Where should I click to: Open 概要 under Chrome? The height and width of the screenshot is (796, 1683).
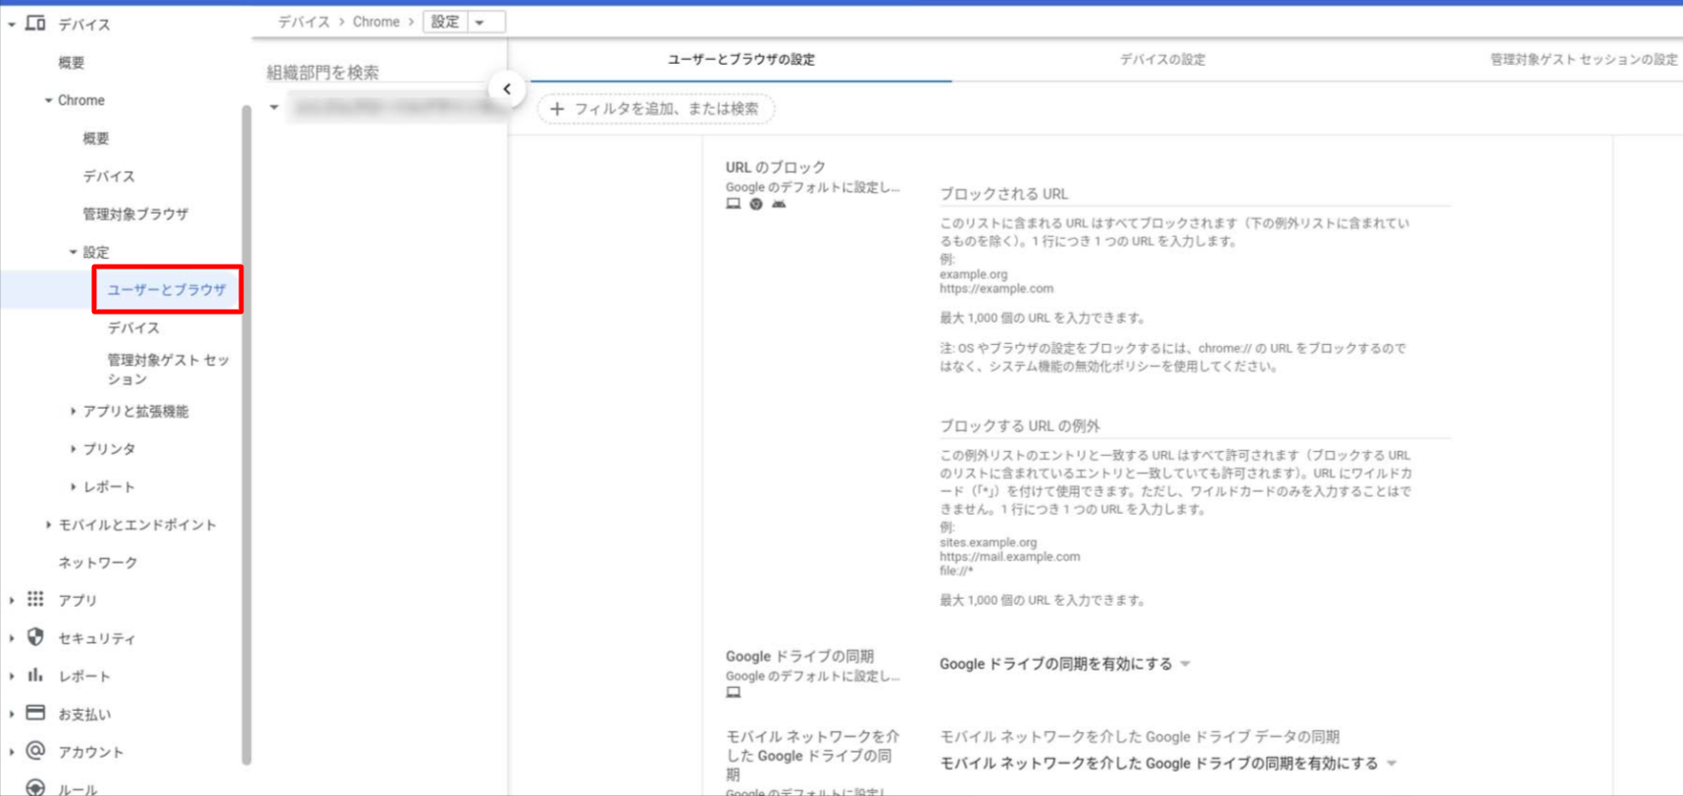96,138
